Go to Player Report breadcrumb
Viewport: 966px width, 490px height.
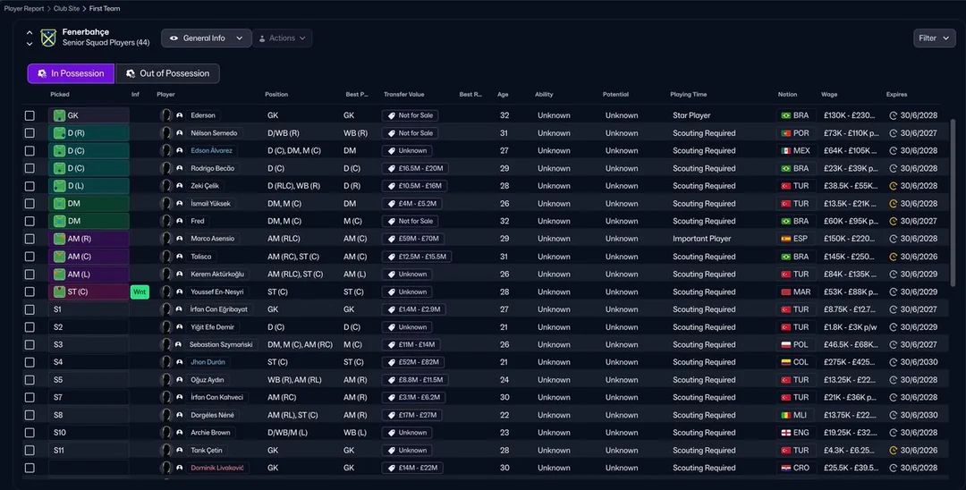(x=24, y=9)
